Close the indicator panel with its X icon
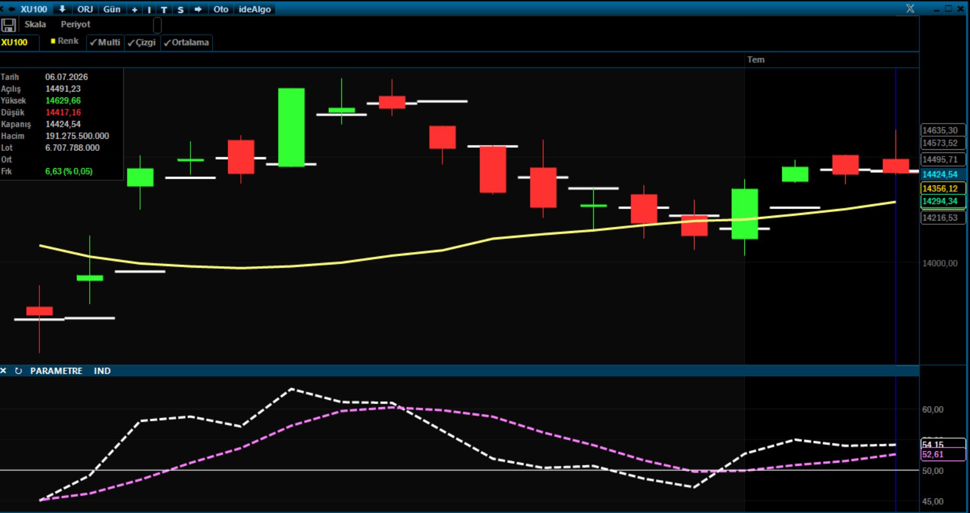The image size is (970, 513). pyautogui.click(x=4, y=370)
